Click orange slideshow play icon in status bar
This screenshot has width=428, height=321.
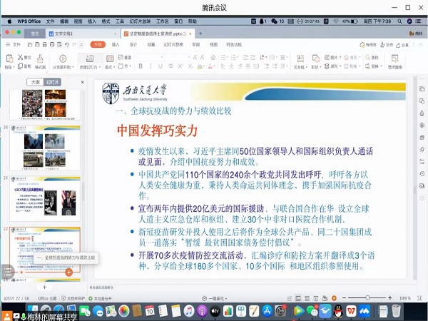[x=334, y=298]
